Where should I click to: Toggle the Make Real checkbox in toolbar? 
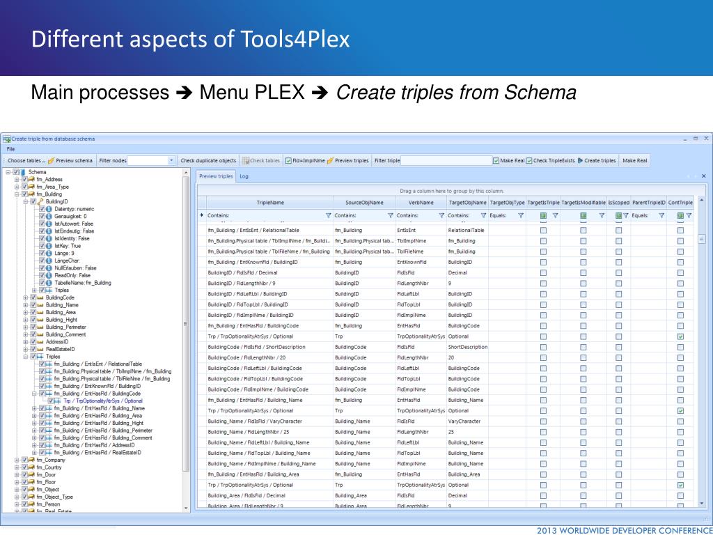tap(496, 161)
